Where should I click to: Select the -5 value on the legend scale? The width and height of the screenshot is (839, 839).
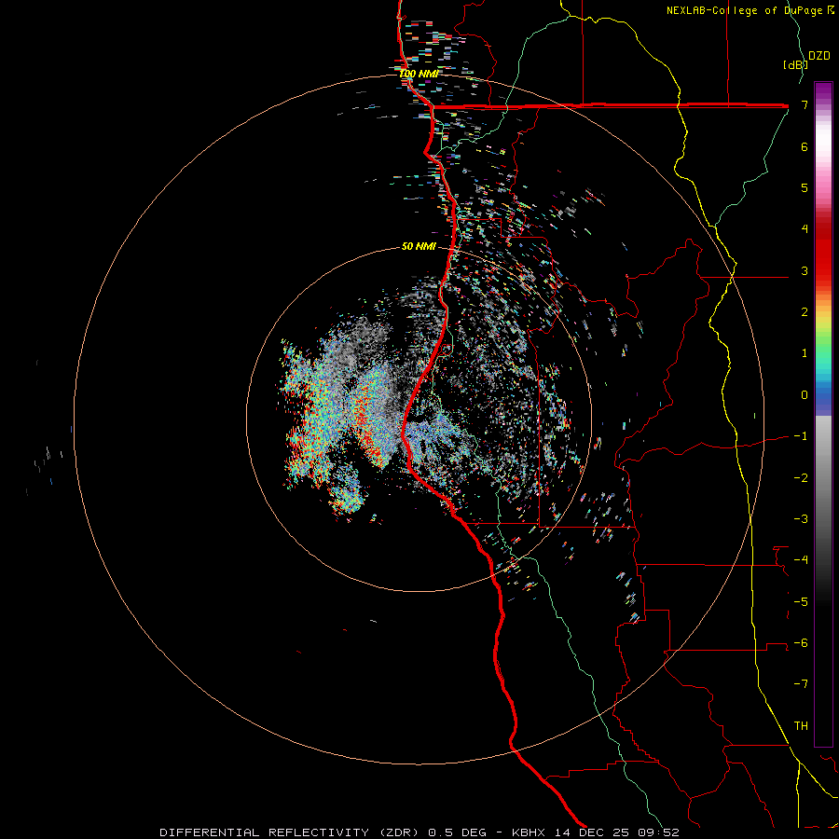tap(801, 601)
